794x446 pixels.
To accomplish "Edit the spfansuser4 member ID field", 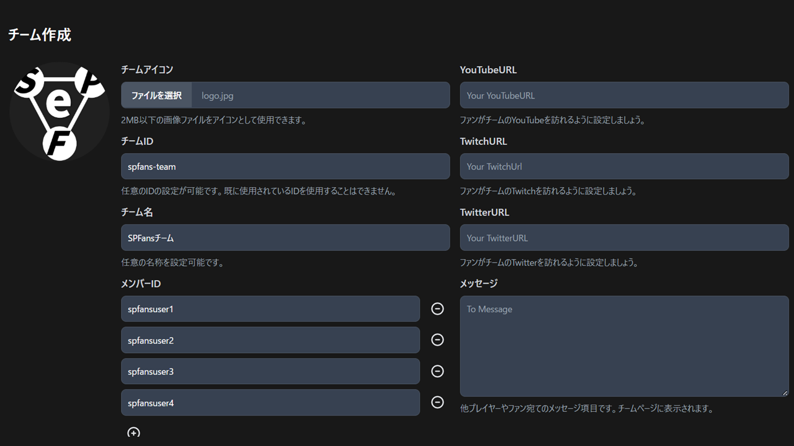I will pos(270,403).
